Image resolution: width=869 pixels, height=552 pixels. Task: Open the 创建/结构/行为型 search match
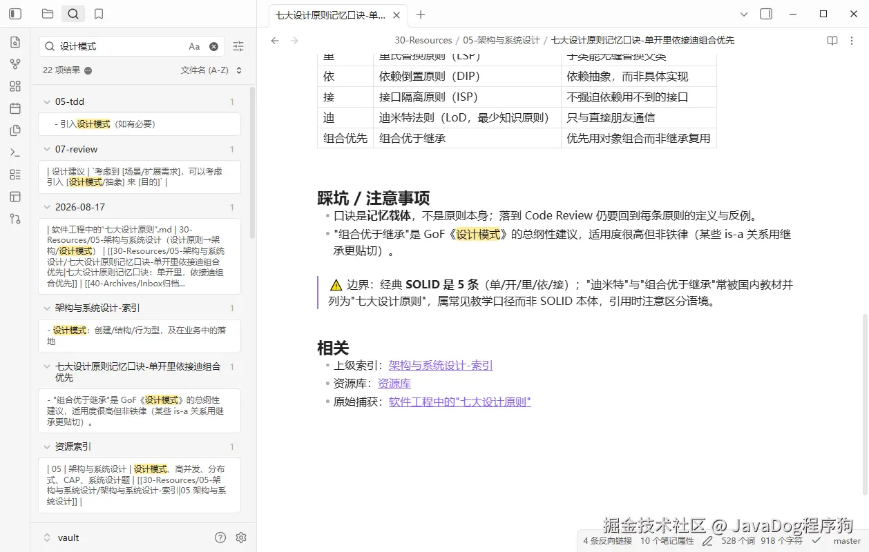[x=140, y=336]
